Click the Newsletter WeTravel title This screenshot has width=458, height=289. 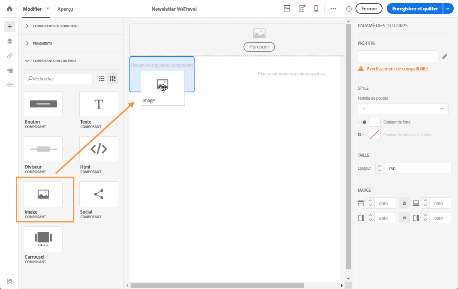(x=174, y=9)
